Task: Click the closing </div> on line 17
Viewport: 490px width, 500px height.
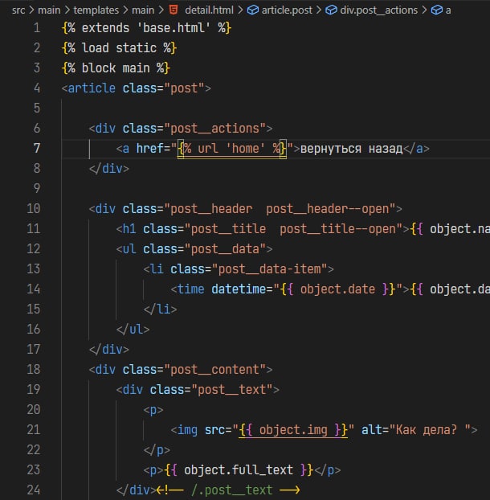Action: coord(109,349)
